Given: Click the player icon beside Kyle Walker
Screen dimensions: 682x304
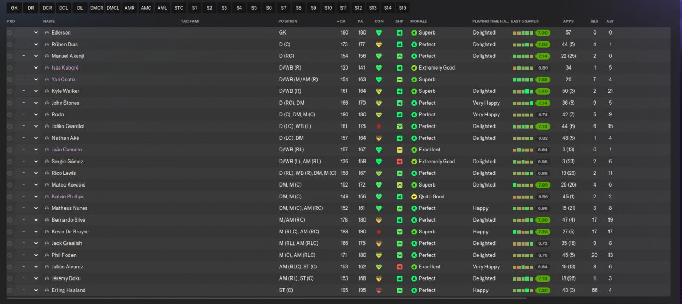Looking at the screenshot, I should [x=47, y=91].
